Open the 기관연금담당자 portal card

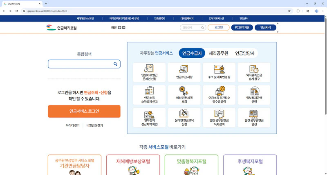click(x=75, y=165)
